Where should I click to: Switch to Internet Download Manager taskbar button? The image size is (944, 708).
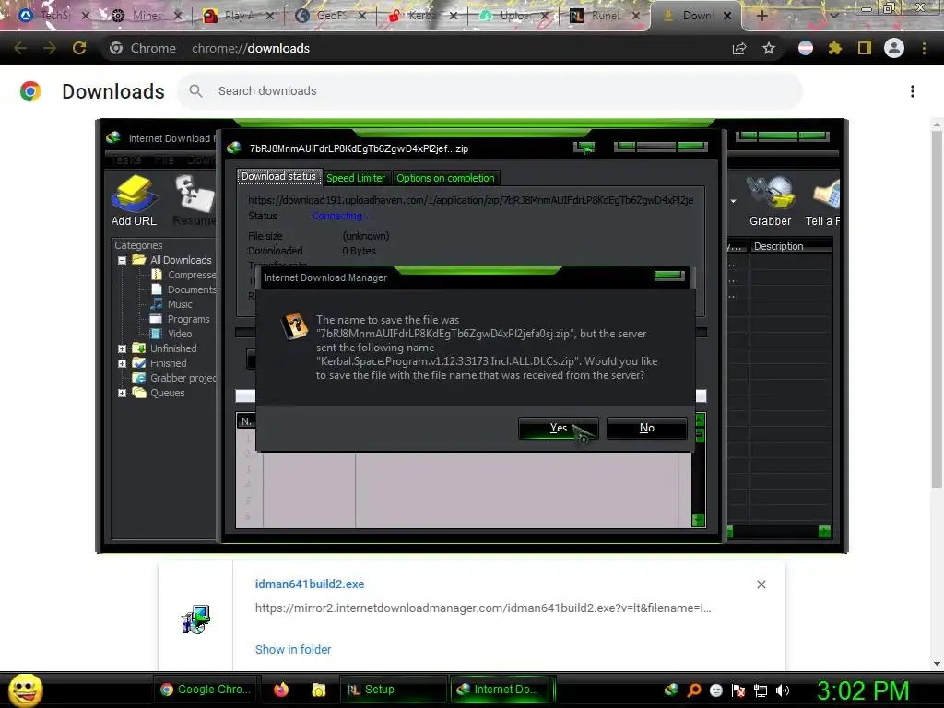501,690
